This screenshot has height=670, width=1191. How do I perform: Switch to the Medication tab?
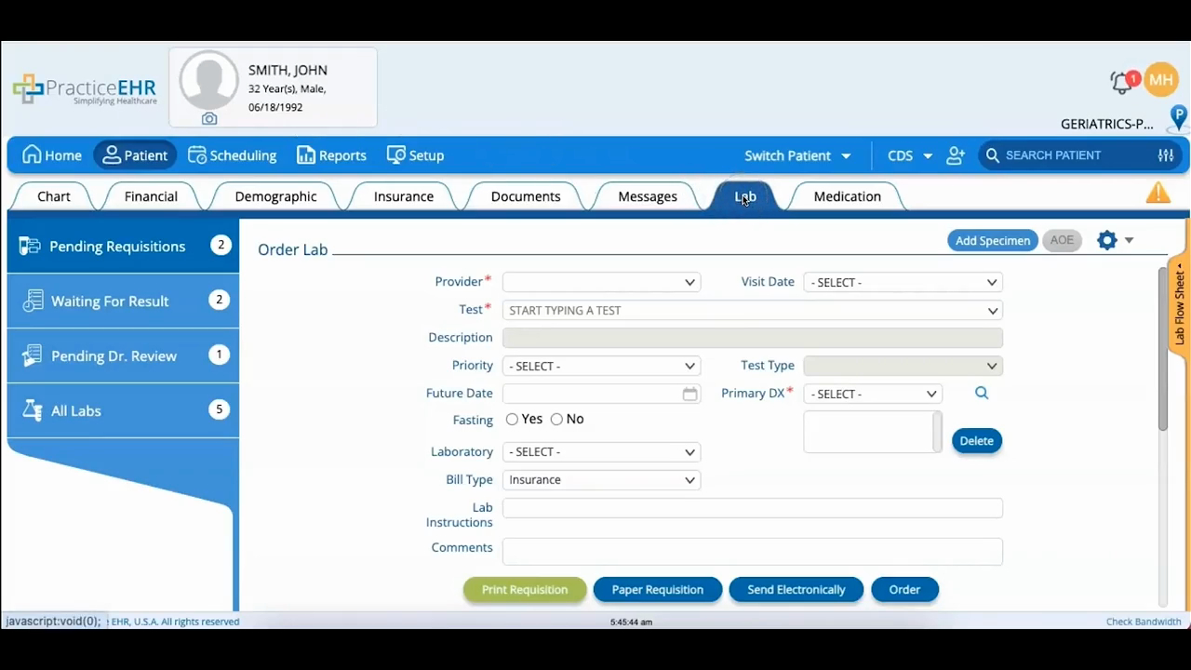coord(847,196)
